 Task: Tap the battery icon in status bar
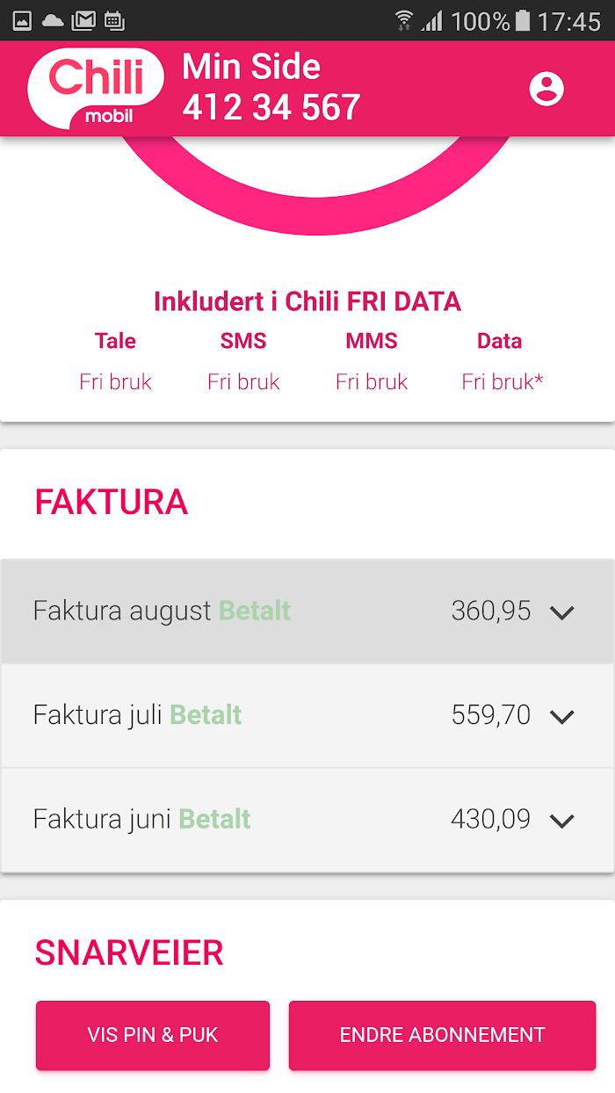tap(524, 20)
